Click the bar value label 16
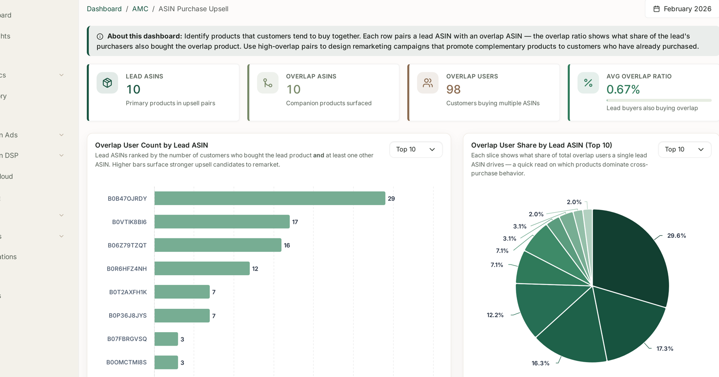 (x=287, y=245)
